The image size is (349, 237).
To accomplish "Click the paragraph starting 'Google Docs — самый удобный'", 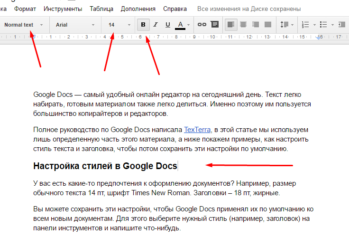I will [172, 104].
